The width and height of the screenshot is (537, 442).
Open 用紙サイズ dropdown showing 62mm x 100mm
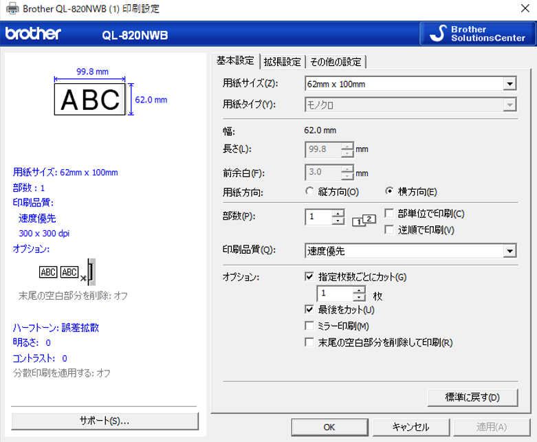coord(410,84)
